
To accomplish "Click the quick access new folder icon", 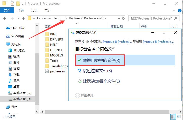I will pos(18,4).
